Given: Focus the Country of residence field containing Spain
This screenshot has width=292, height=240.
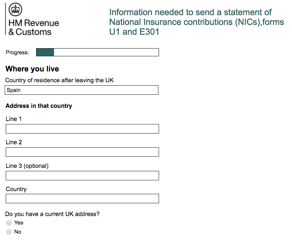Looking at the screenshot, I should pos(82,90).
